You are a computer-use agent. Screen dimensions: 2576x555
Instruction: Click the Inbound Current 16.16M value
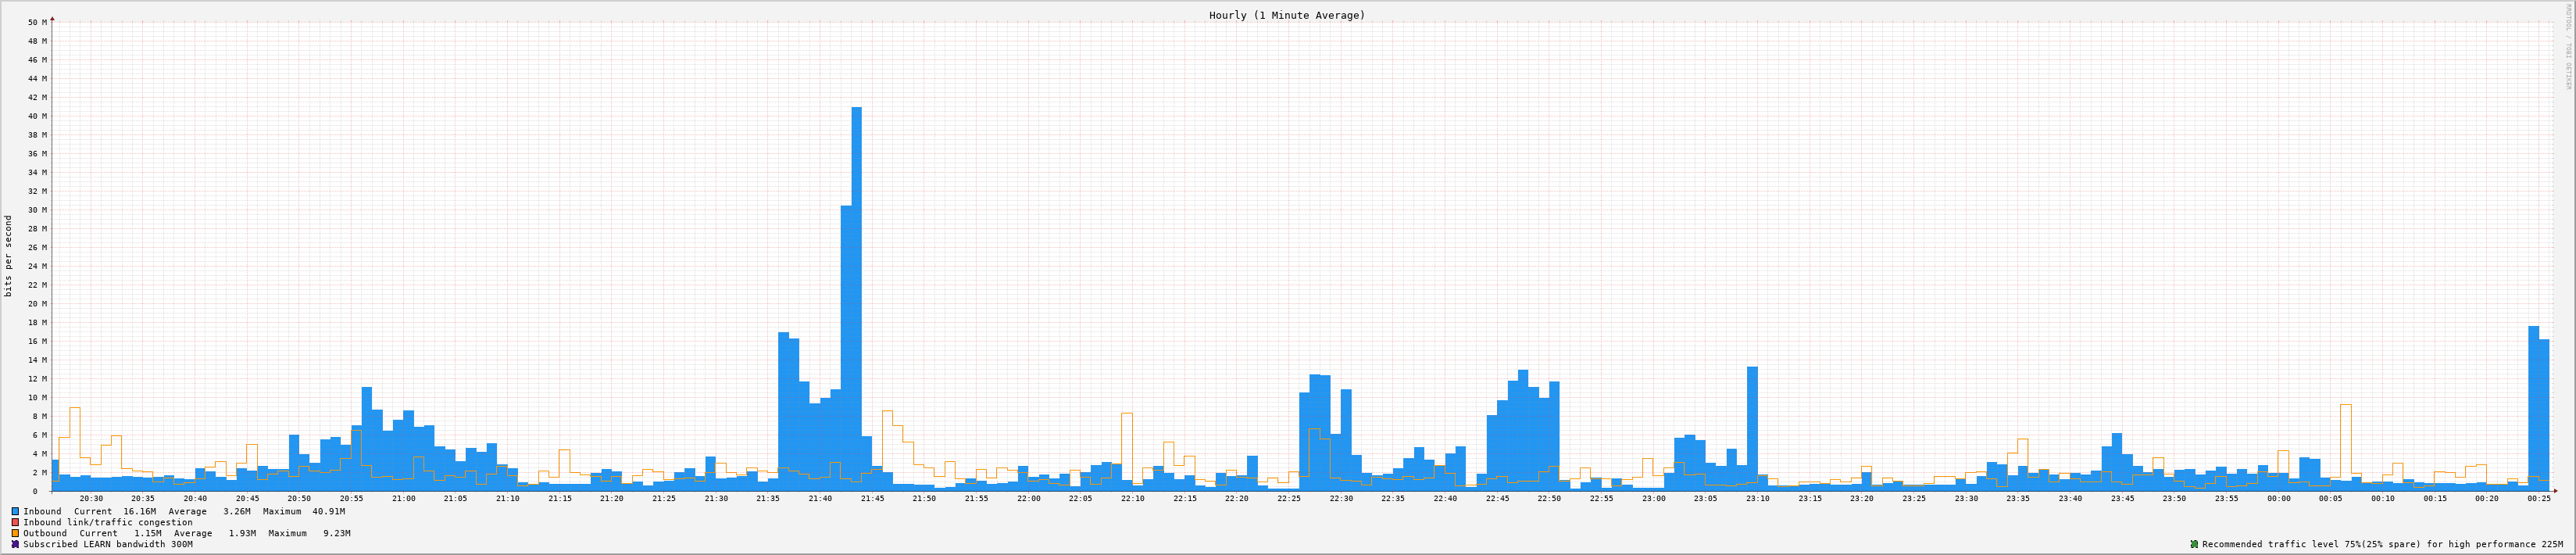coord(139,511)
